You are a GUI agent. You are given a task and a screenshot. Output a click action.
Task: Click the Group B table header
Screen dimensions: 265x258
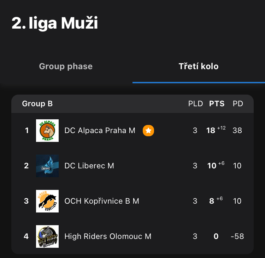click(37, 104)
